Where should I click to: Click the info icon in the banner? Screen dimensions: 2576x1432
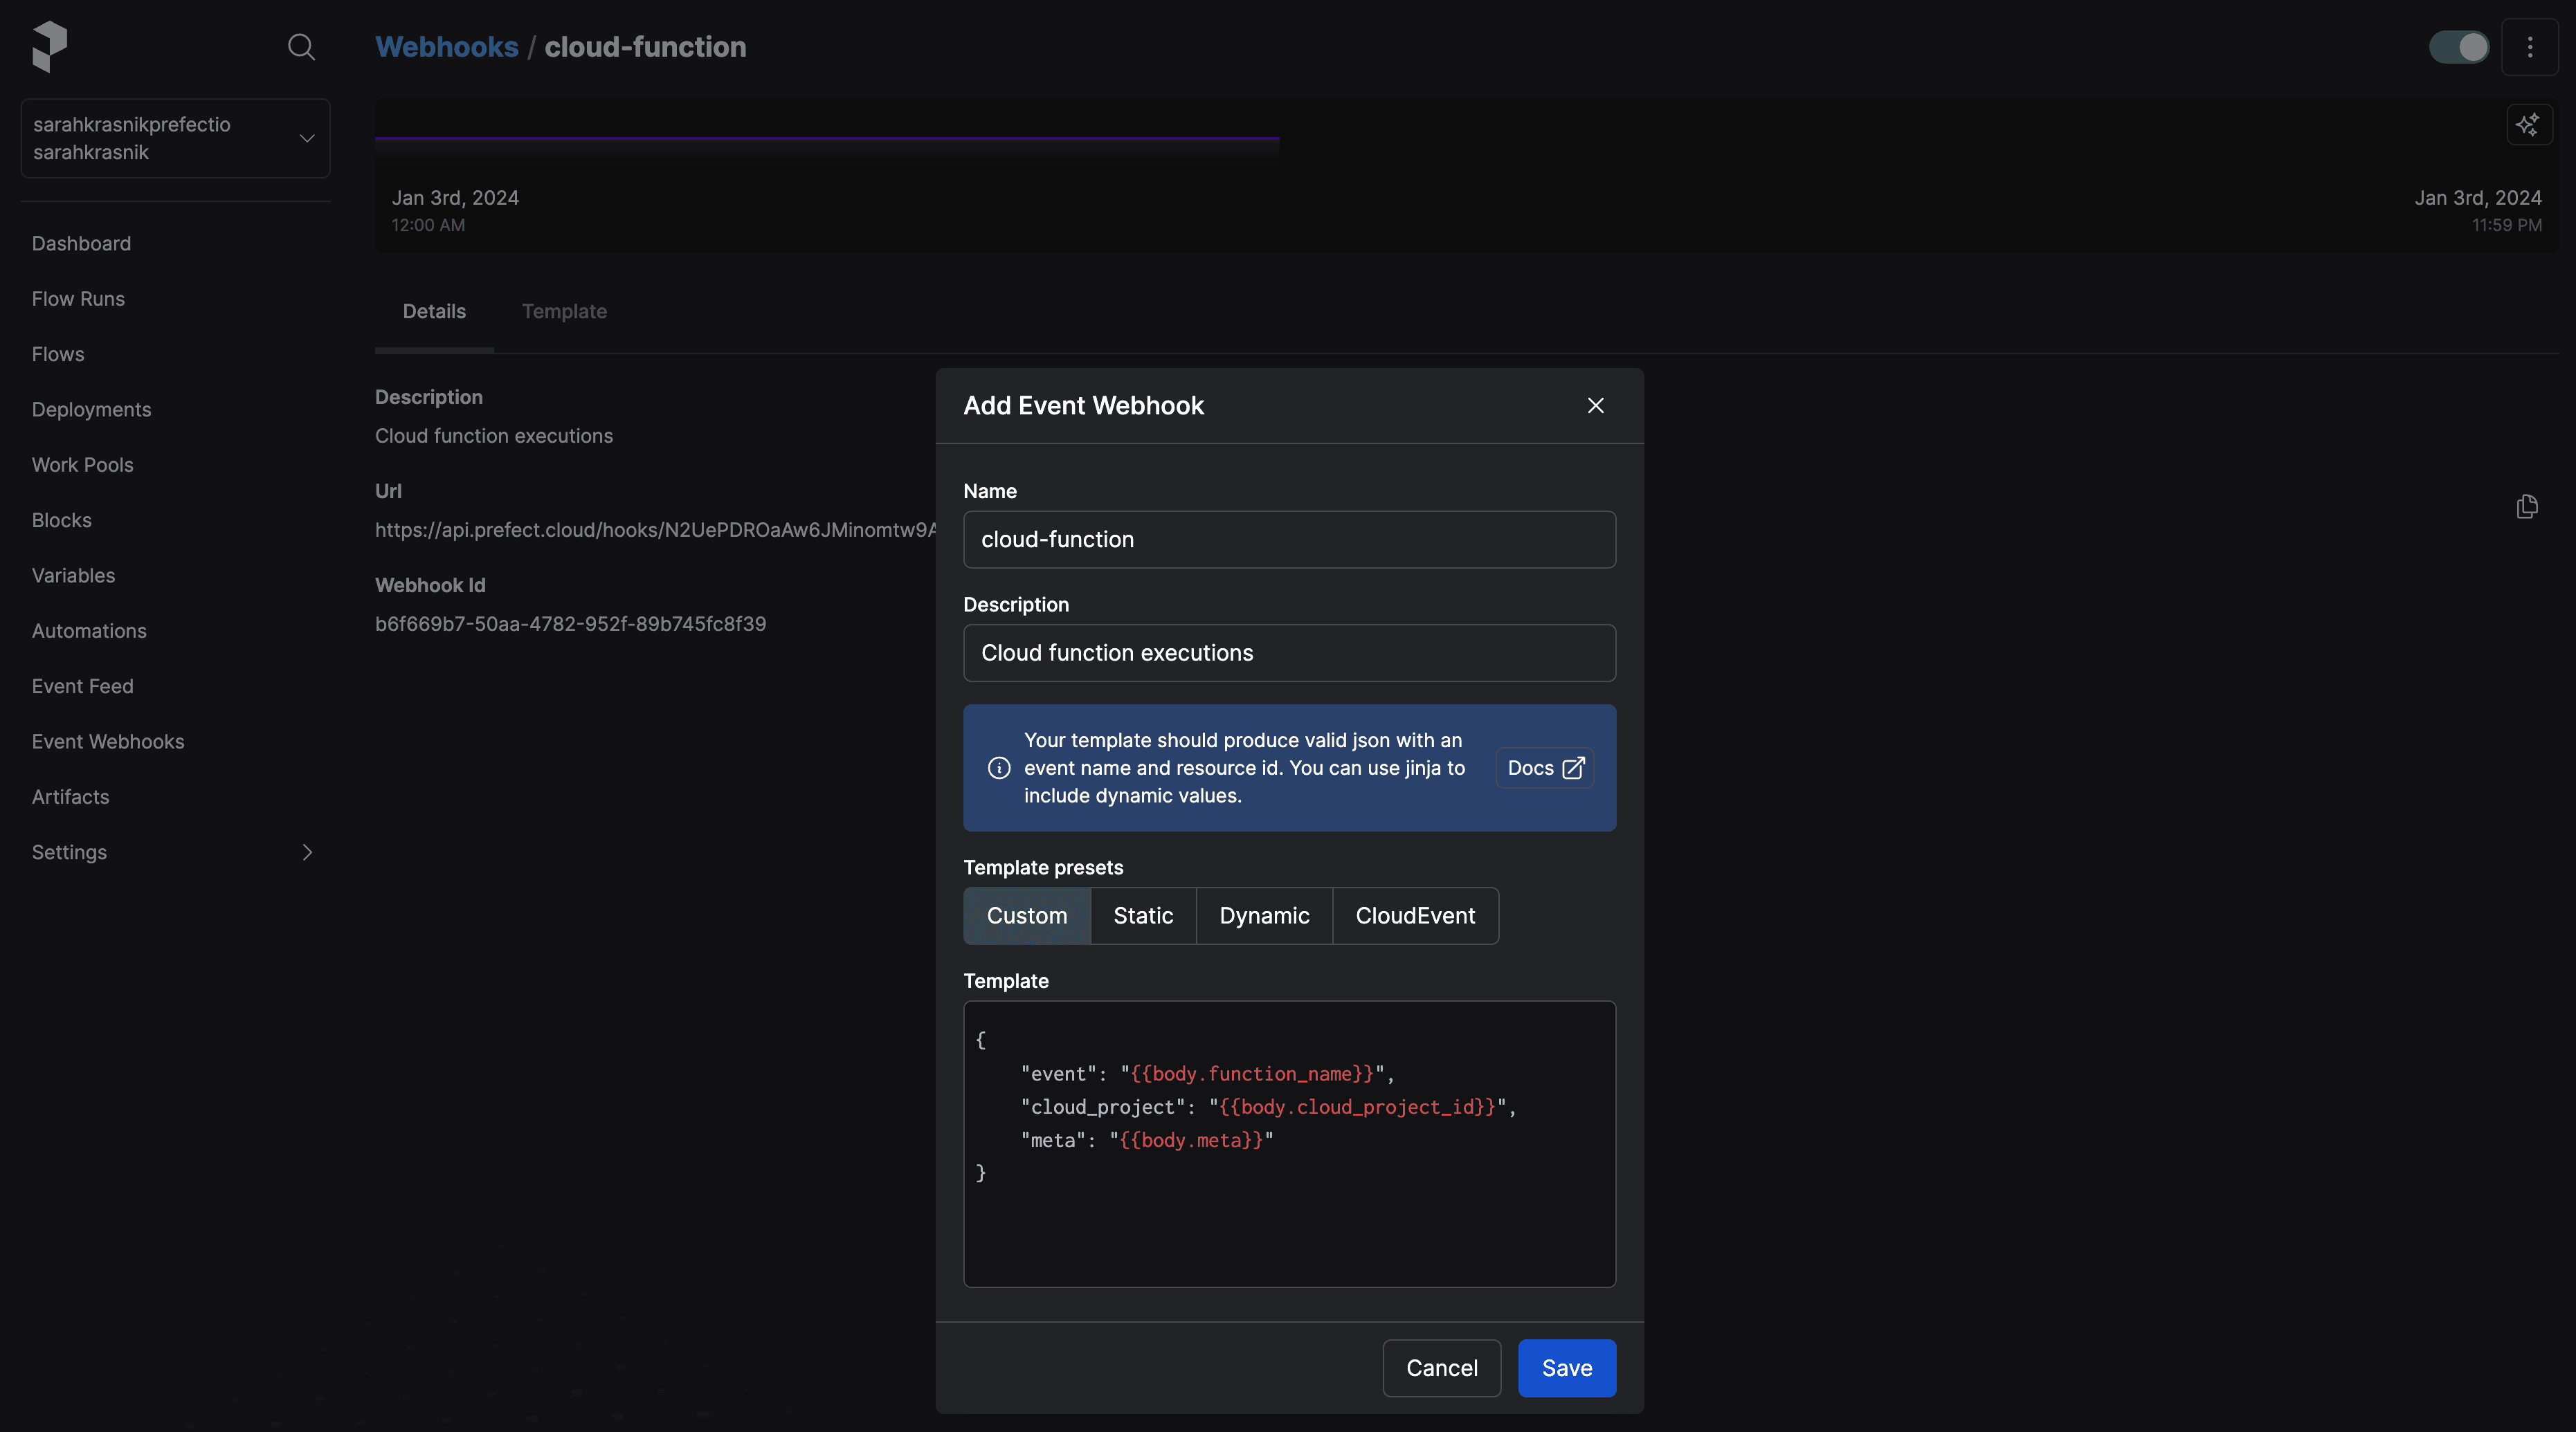tap(998, 767)
